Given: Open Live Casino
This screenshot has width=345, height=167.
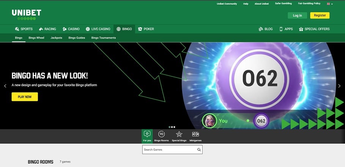Looking at the screenshot, I should point(98,29).
